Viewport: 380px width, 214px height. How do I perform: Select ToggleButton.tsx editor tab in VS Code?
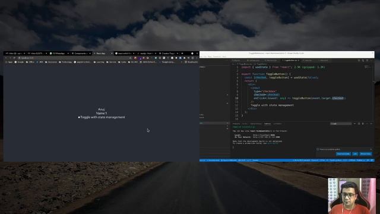[291, 61]
